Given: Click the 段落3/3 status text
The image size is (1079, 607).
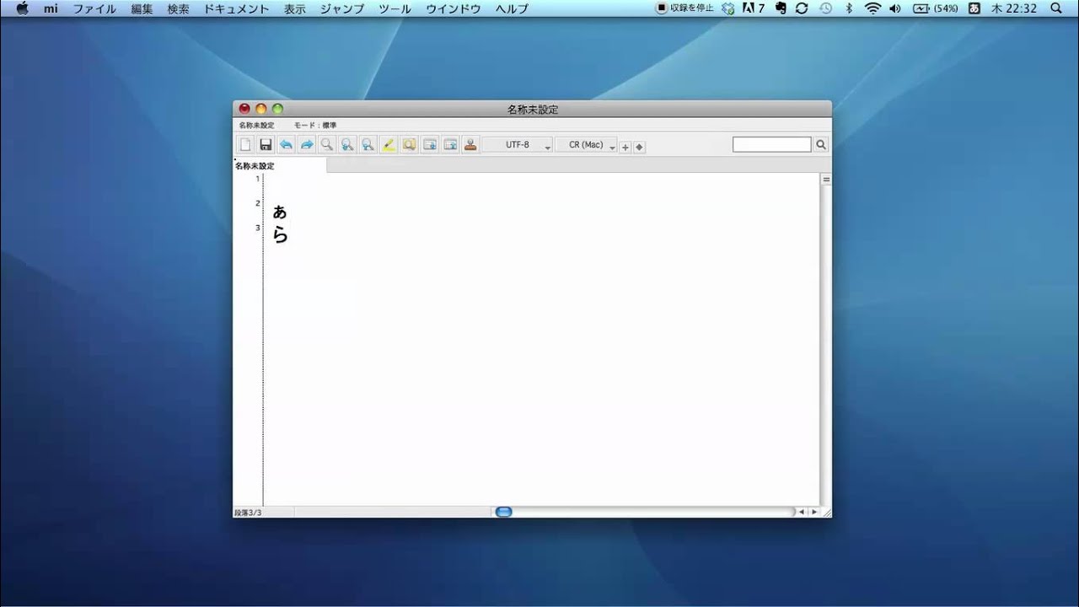Looking at the screenshot, I should click(x=248, y=513).
